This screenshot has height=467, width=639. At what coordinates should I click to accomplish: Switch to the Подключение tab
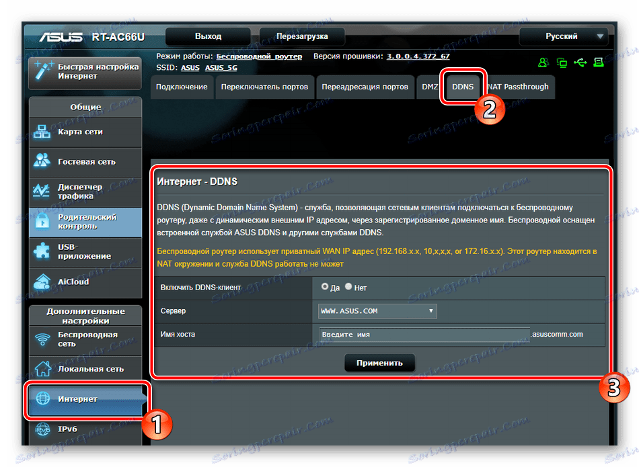coord(182,87)
